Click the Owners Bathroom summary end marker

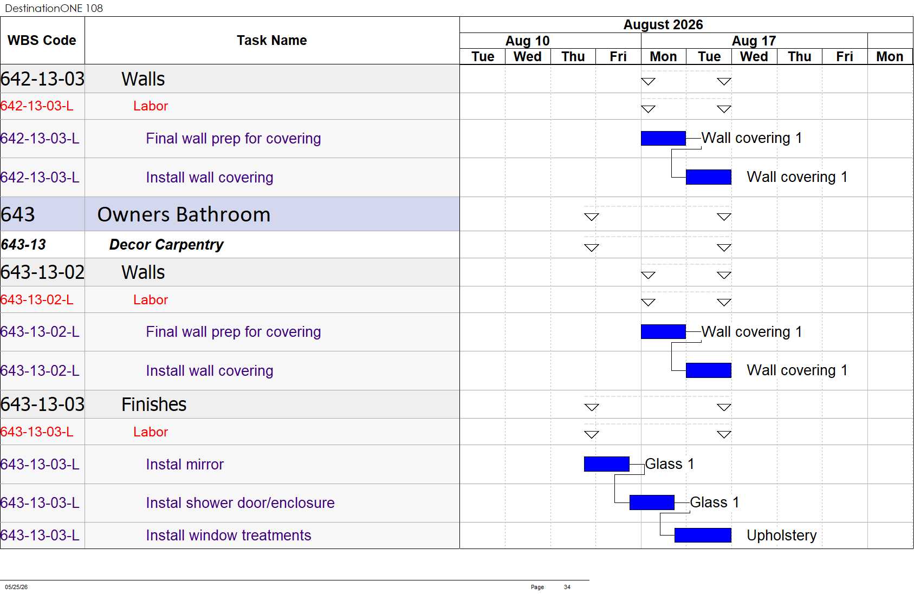click(724, 217)
